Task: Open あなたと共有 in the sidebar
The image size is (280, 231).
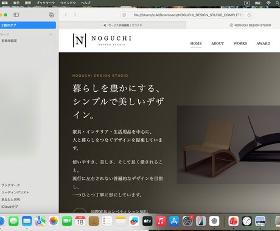Action: pyautogui.click(x=10, y=199)
